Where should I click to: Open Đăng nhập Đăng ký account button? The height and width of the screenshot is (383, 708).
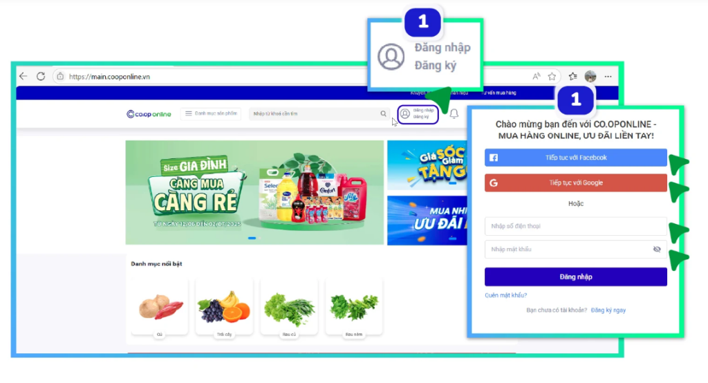point(418,114)
